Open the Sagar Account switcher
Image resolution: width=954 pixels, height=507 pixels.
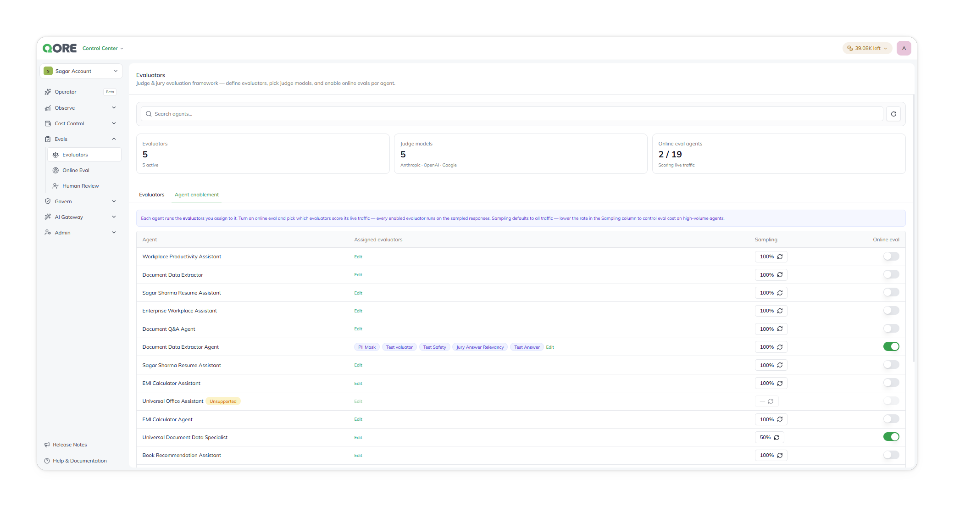point(81,71)
